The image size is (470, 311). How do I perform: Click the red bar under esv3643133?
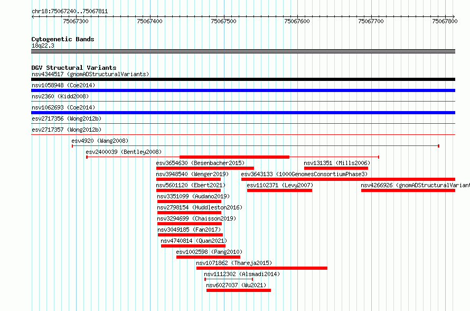coord(349,179)
